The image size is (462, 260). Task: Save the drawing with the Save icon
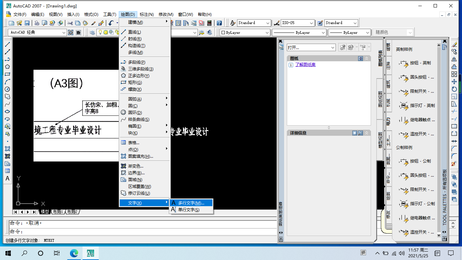click(28, 23)
